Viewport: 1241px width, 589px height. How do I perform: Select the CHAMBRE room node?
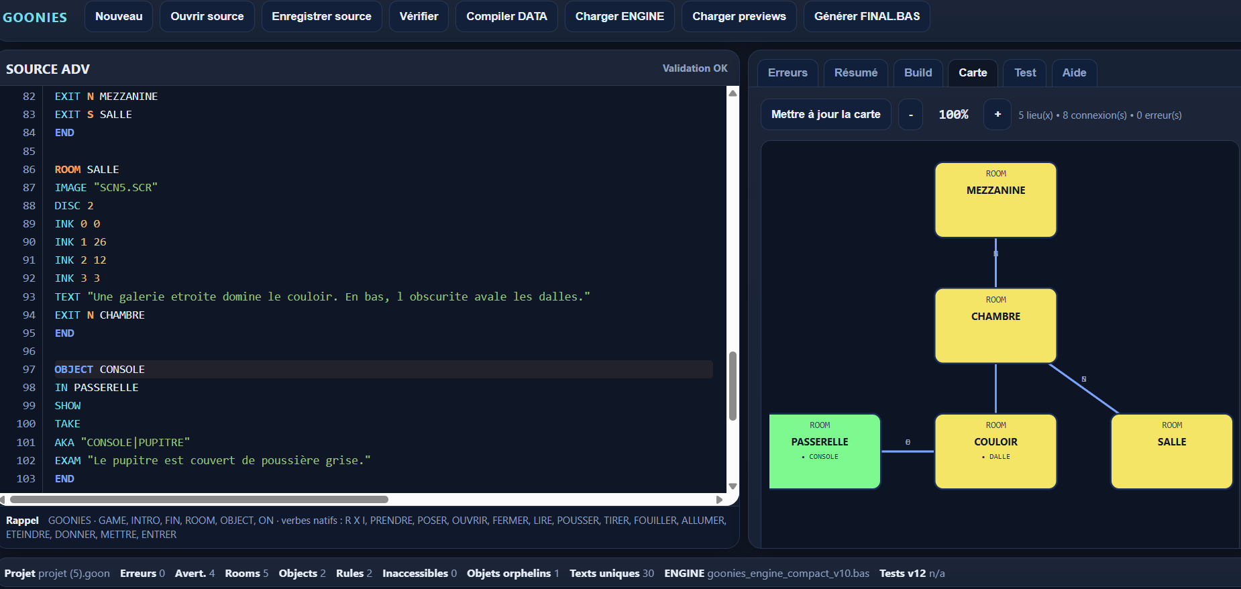pyautogui.click(x=995, y=326)
